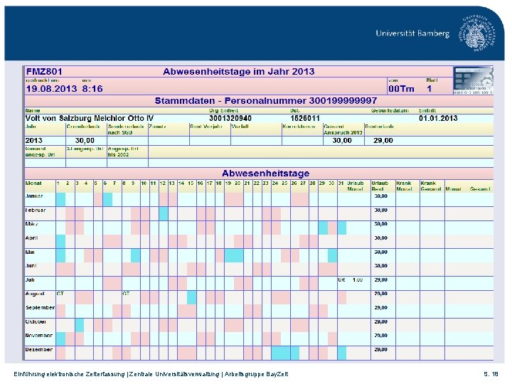This screenshot has width=512, height=384.
Task: Click Urlaub Rest 29,00 in Dezember row
Action: [380, 349]
